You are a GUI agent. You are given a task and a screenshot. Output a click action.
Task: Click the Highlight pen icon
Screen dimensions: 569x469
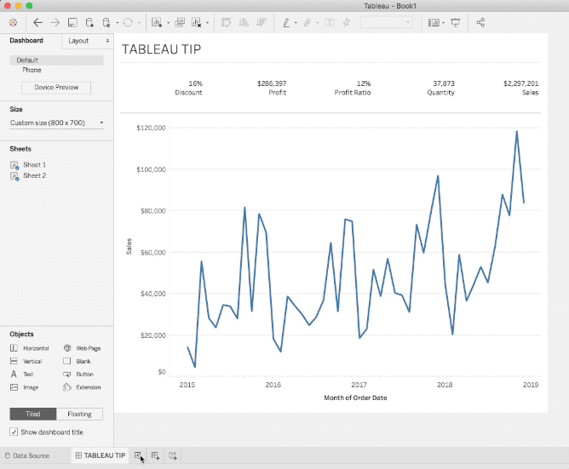tap(286, 22)
